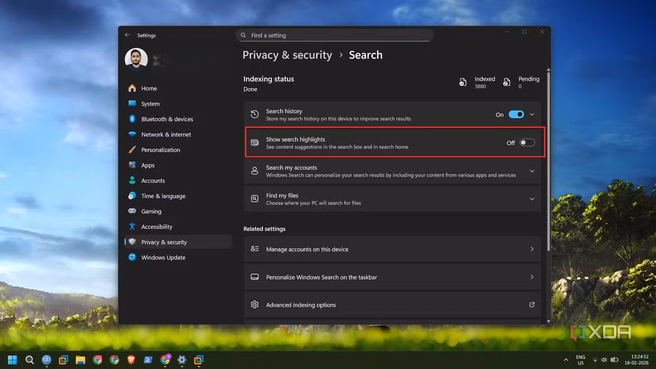Click the Find a setting search box
The height and width of the screenshot is (369, 656).
[335, 35]
